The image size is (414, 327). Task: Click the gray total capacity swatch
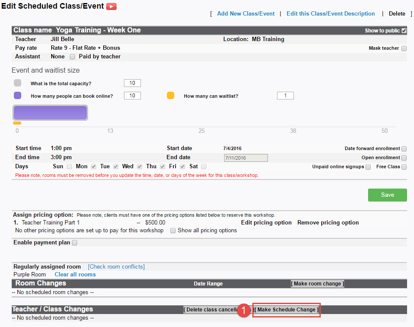(17, 83)
